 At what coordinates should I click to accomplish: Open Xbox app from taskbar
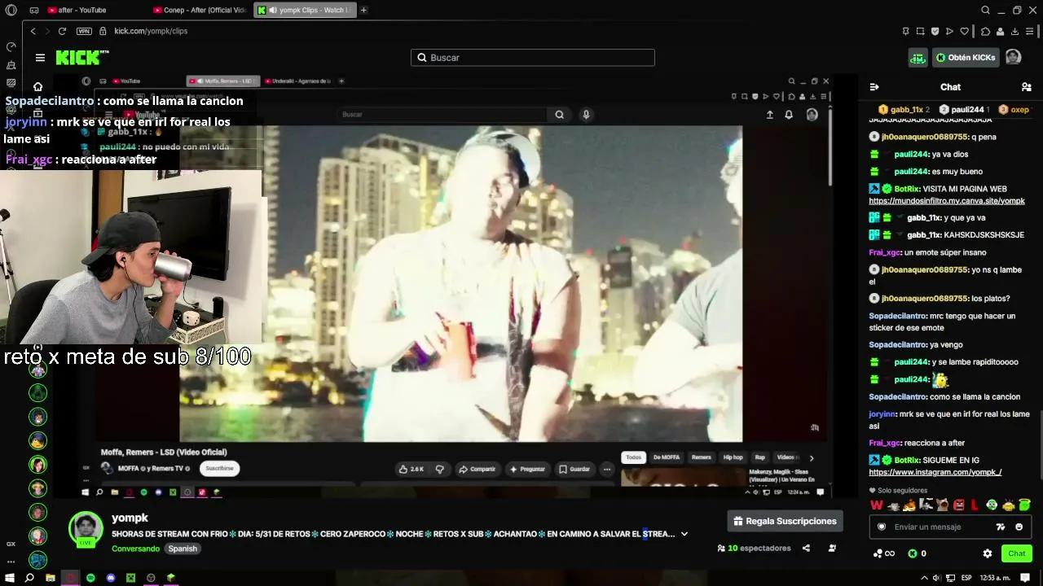pyautogui.click(x=130, y=578)
